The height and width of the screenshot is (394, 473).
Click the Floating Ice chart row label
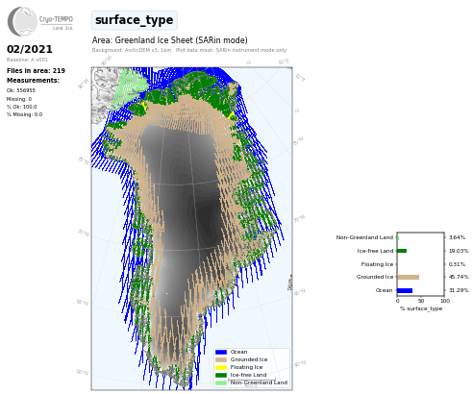pos(377,264)
